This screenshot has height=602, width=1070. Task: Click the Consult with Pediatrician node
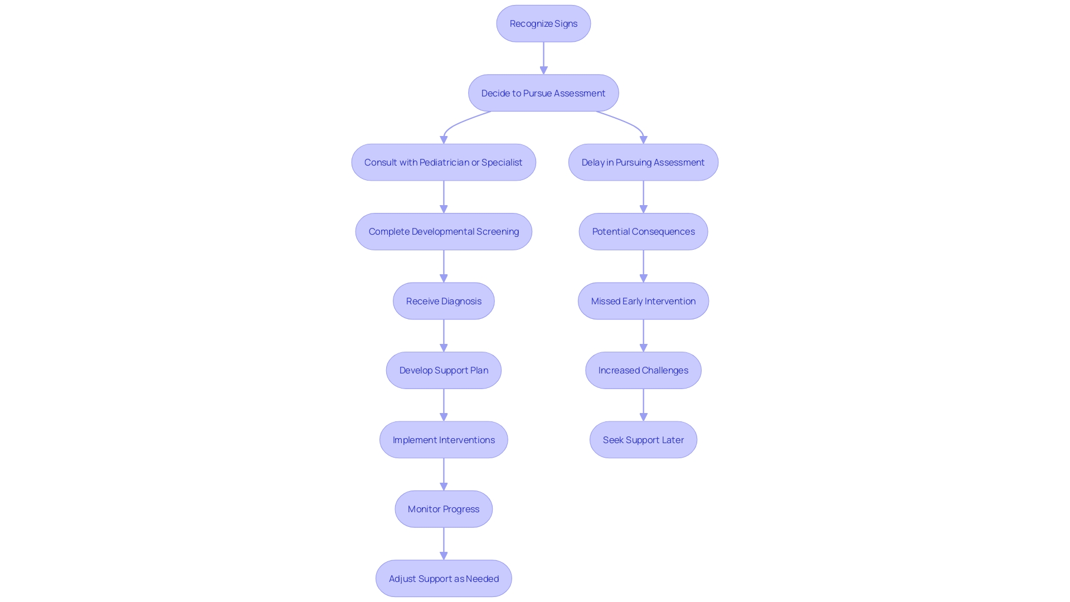coord(443,162)
